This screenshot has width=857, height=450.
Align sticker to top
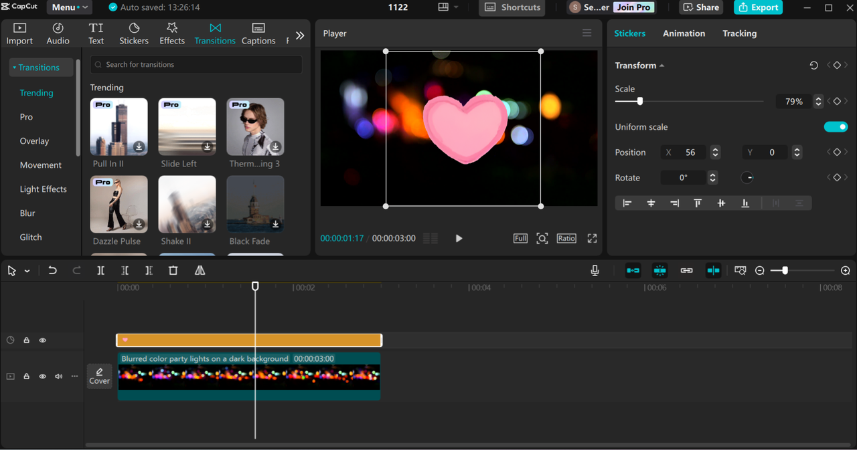(x=698, y=203)
